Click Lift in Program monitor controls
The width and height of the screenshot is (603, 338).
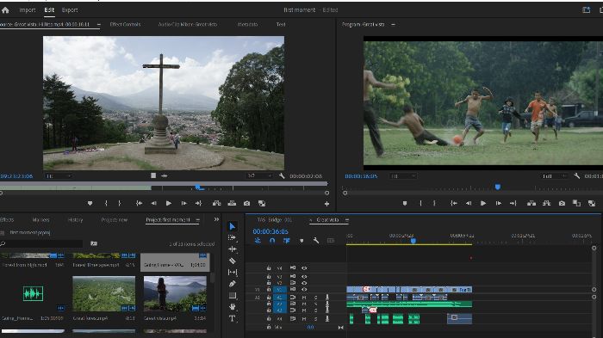pos(532,203)
